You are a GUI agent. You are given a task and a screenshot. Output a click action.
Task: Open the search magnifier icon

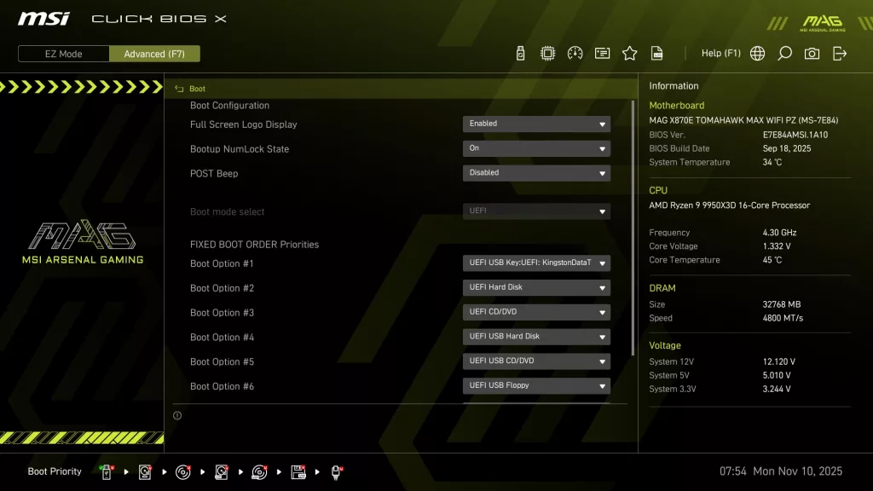[x=784, y=52]
